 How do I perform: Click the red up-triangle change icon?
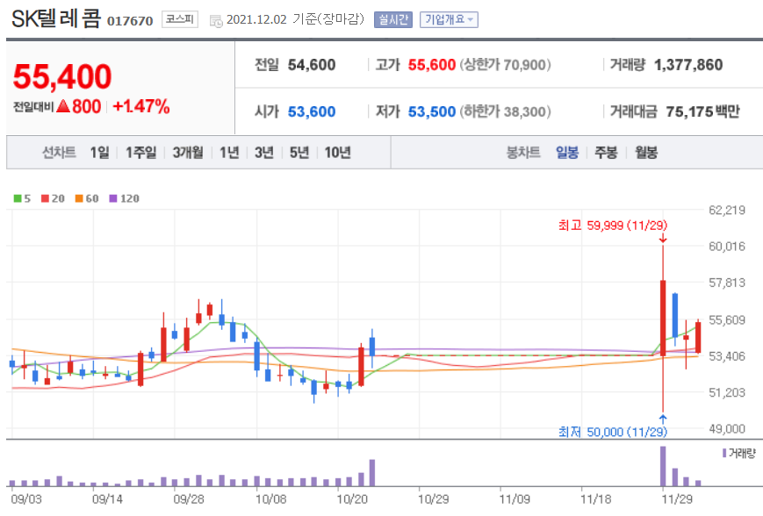[63, 106]
